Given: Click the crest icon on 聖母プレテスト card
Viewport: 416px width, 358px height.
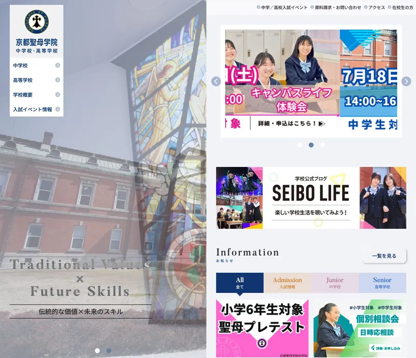Looking at the screenshot, I should (x=262, y=343).
